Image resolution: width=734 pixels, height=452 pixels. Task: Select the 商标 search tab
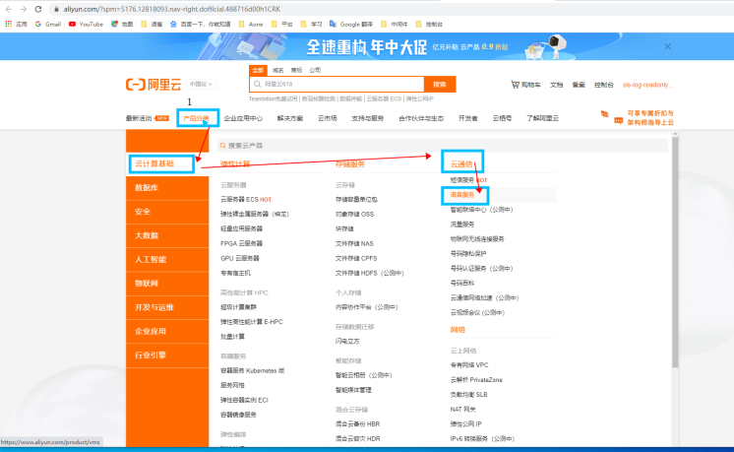[x=296, y=70]
